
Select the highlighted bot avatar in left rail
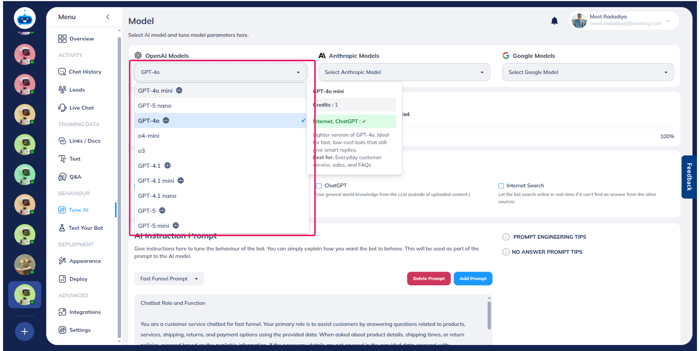(25, 295)
